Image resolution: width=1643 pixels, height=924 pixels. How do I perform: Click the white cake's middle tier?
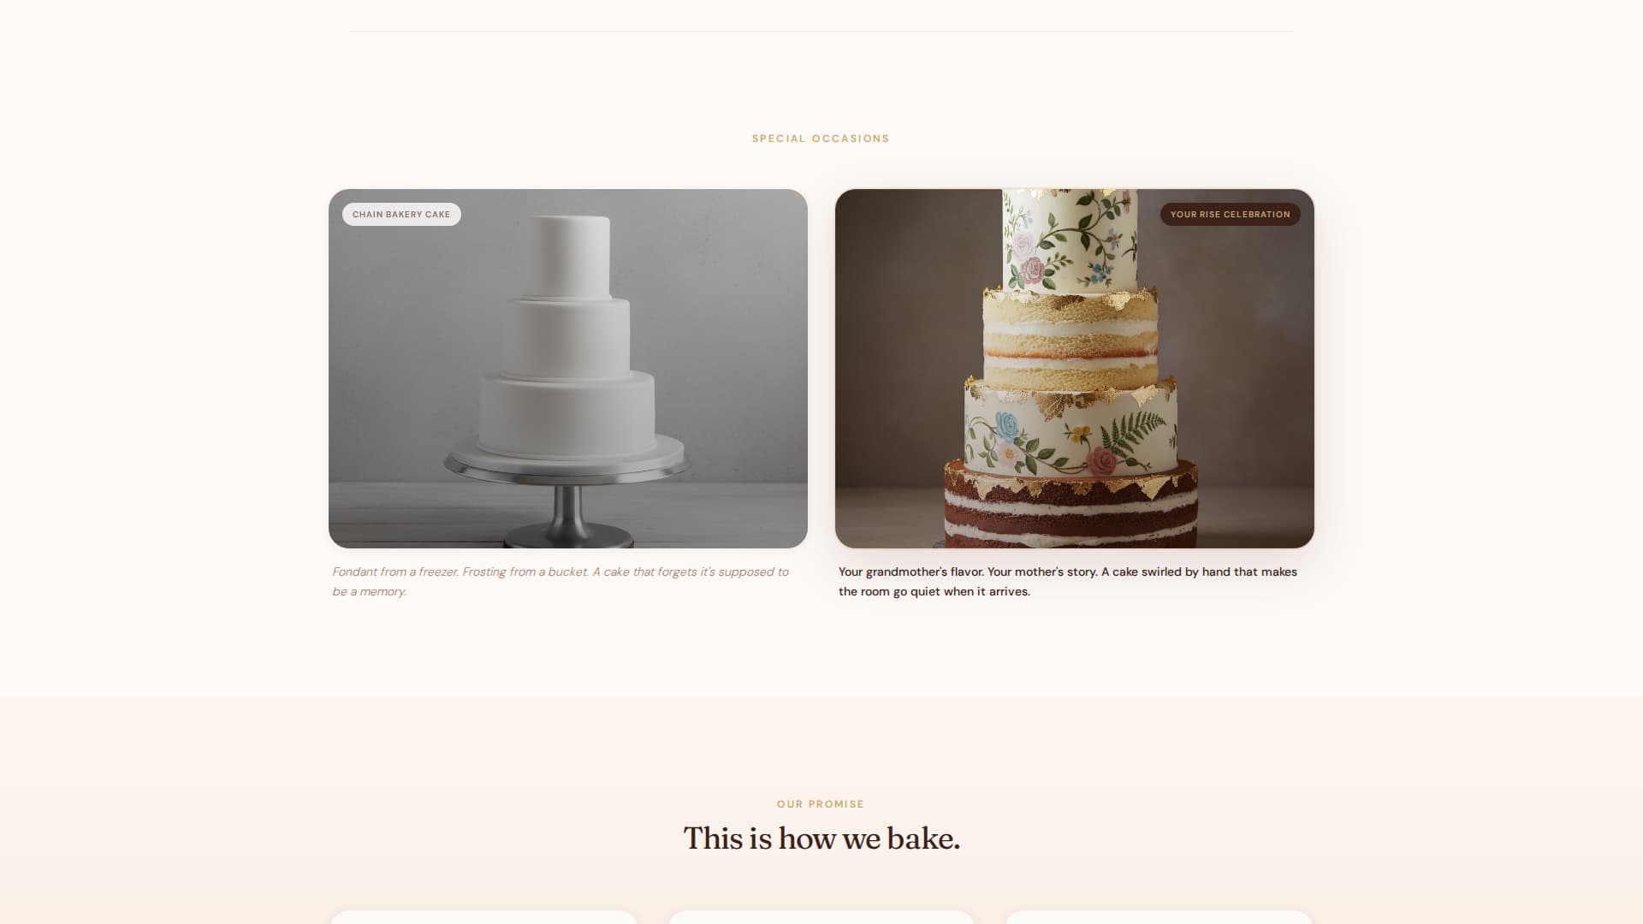[x=566, y=336]
